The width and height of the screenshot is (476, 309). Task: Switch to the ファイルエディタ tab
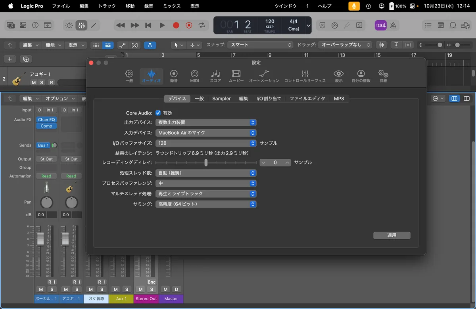click(x=307, y=99)
